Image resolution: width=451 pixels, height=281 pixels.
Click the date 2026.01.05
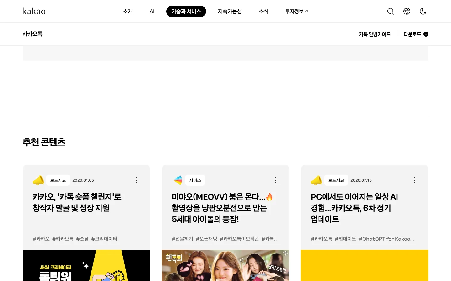(83, 180)
